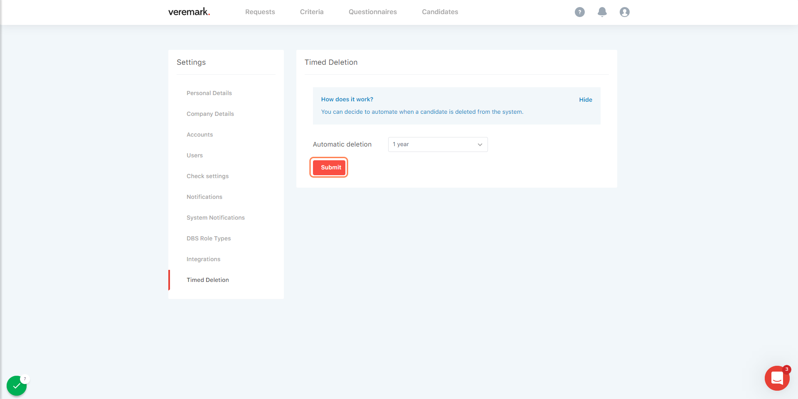This screenshot has width=798, height=399.
Task: Open the red chat widget bubble
Action: [x=777, y=378]
